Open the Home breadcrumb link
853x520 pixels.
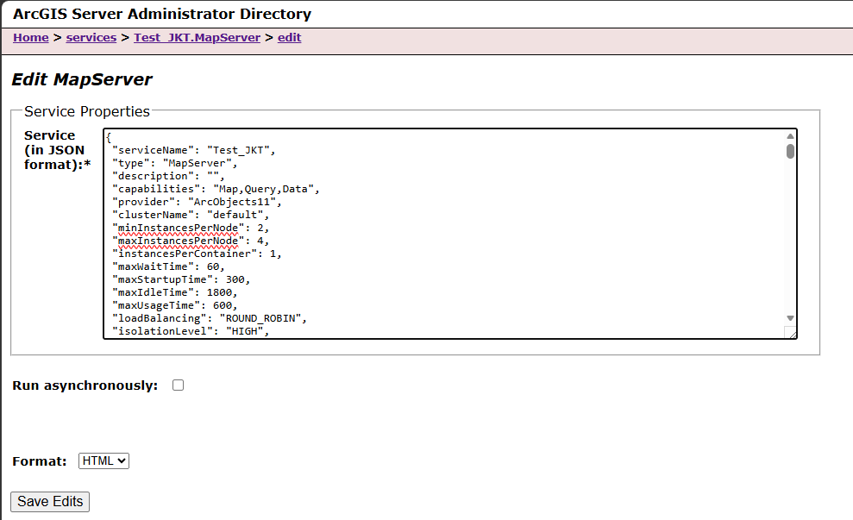(31, 38)
